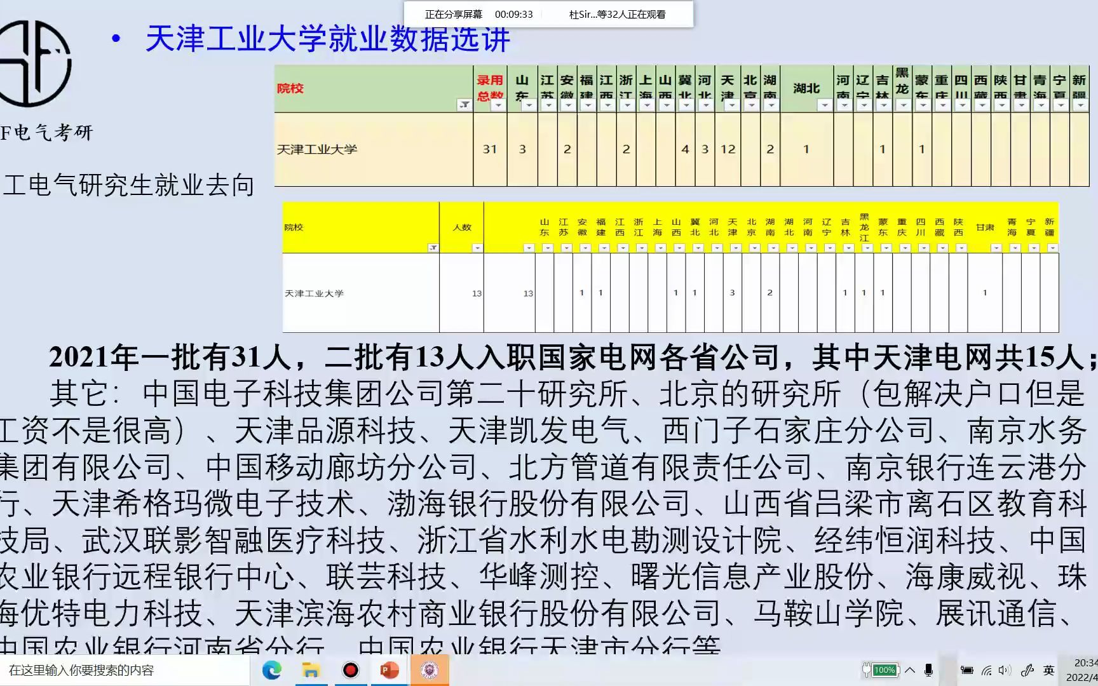Image resolution: width=1098 pixels, height=686 pixels.
Task: Click the text '马鞍山学院'
Action: click(x=829, y=614)
